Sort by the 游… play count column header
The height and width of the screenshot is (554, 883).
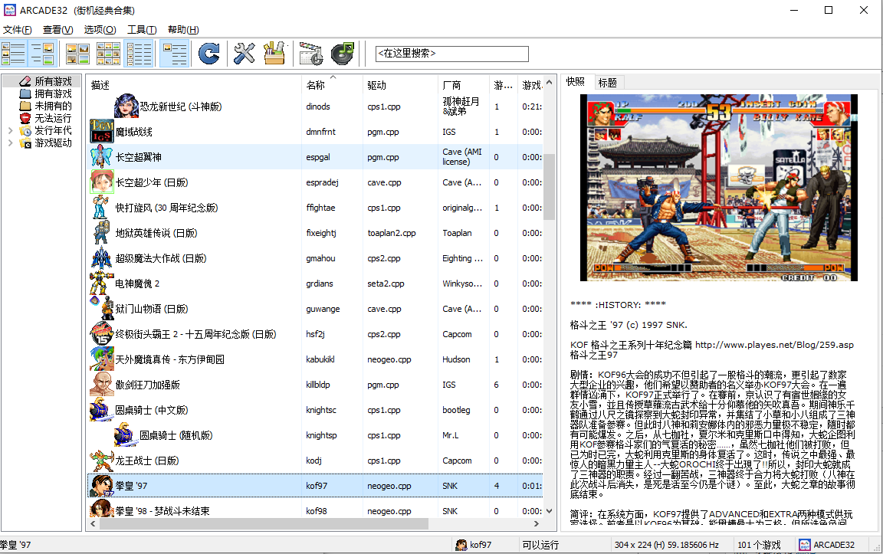pos(504,85)
